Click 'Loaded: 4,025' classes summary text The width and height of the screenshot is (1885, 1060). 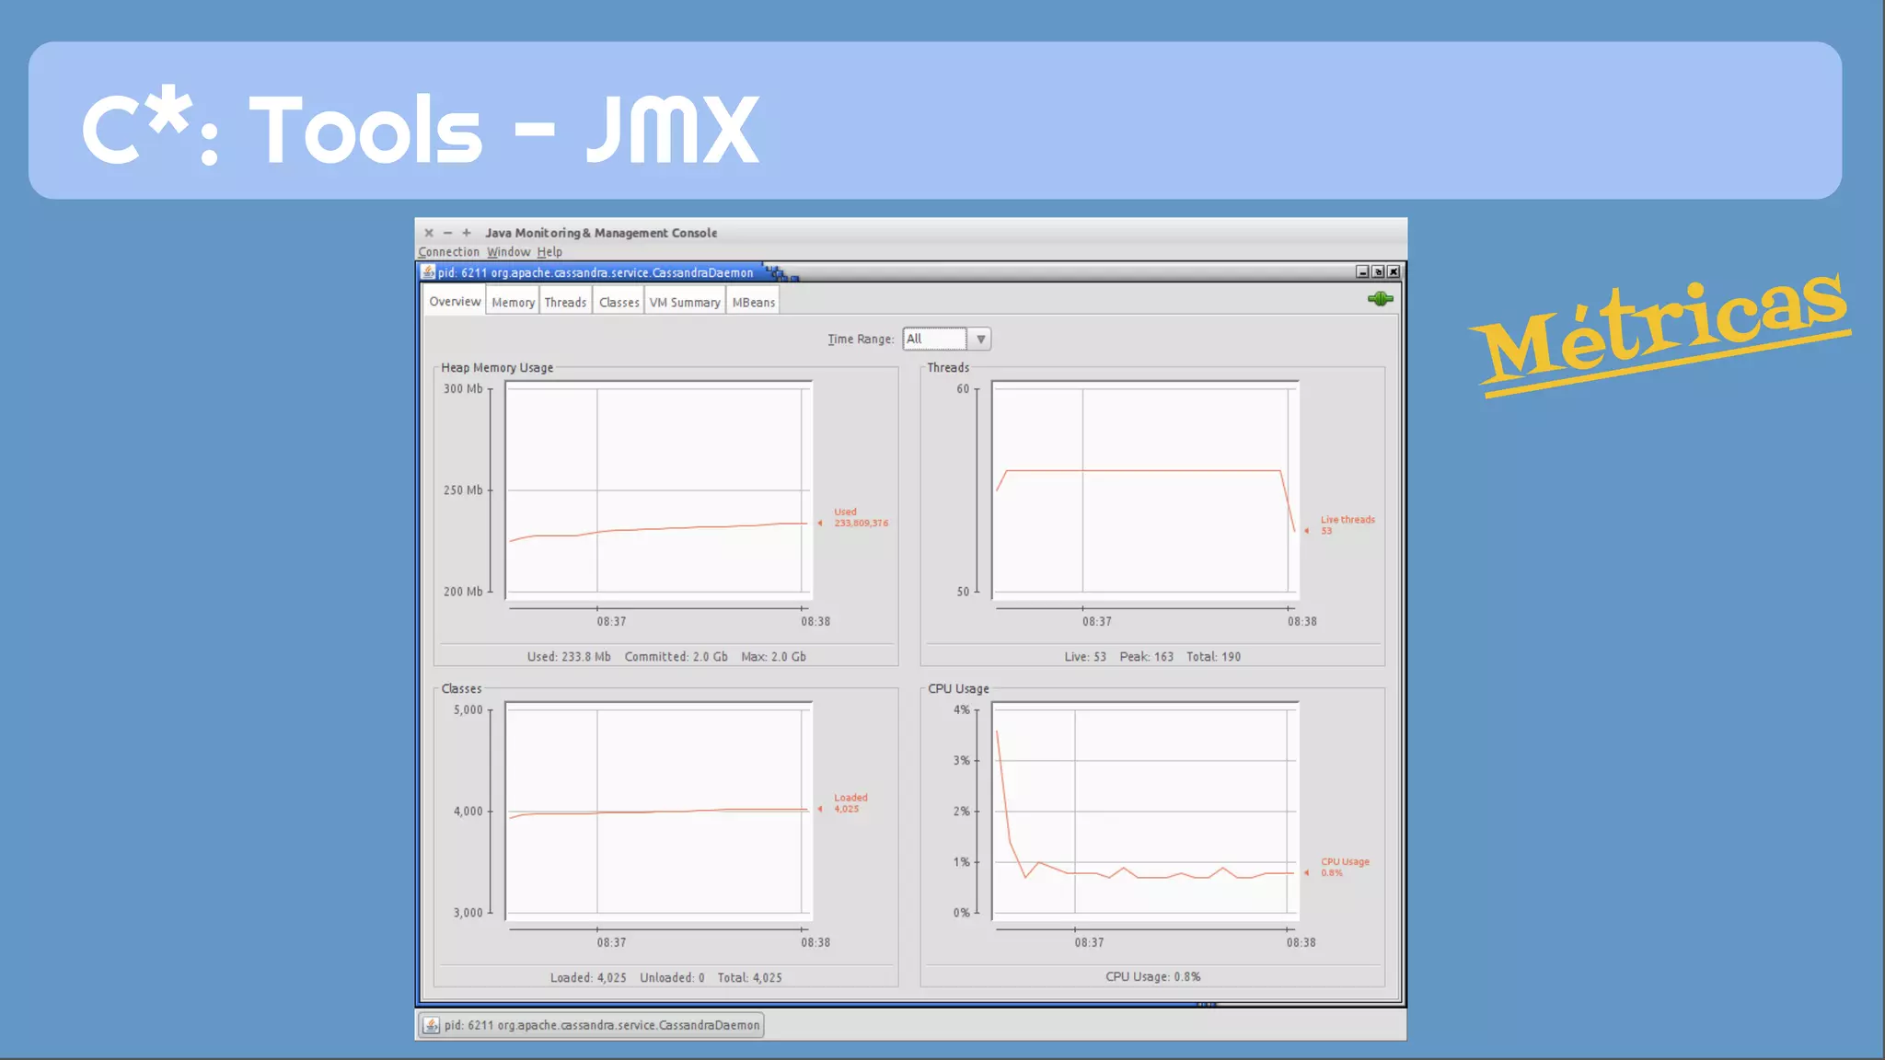(x=588, y=977)
